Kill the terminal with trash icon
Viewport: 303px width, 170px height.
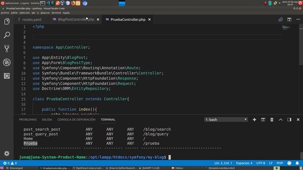272,119
